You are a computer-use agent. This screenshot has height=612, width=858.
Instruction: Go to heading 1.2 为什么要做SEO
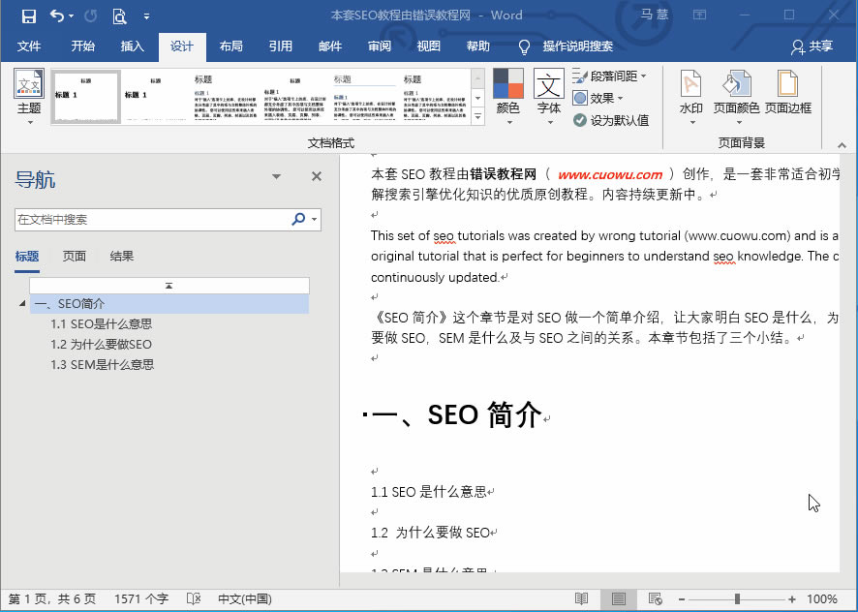click(102, 345)
